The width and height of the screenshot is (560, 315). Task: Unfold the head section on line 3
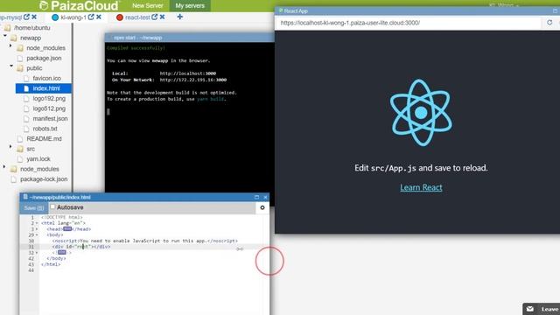37,229
